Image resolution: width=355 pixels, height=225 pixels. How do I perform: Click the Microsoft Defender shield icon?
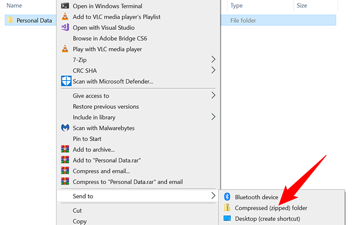[x=65, y=81]
